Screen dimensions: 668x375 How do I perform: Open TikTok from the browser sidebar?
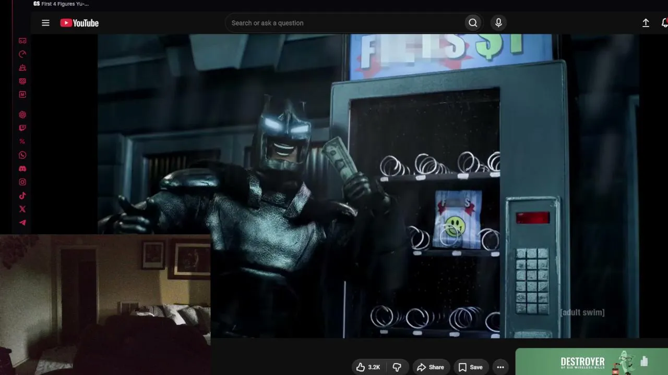[x=22, y=196]
